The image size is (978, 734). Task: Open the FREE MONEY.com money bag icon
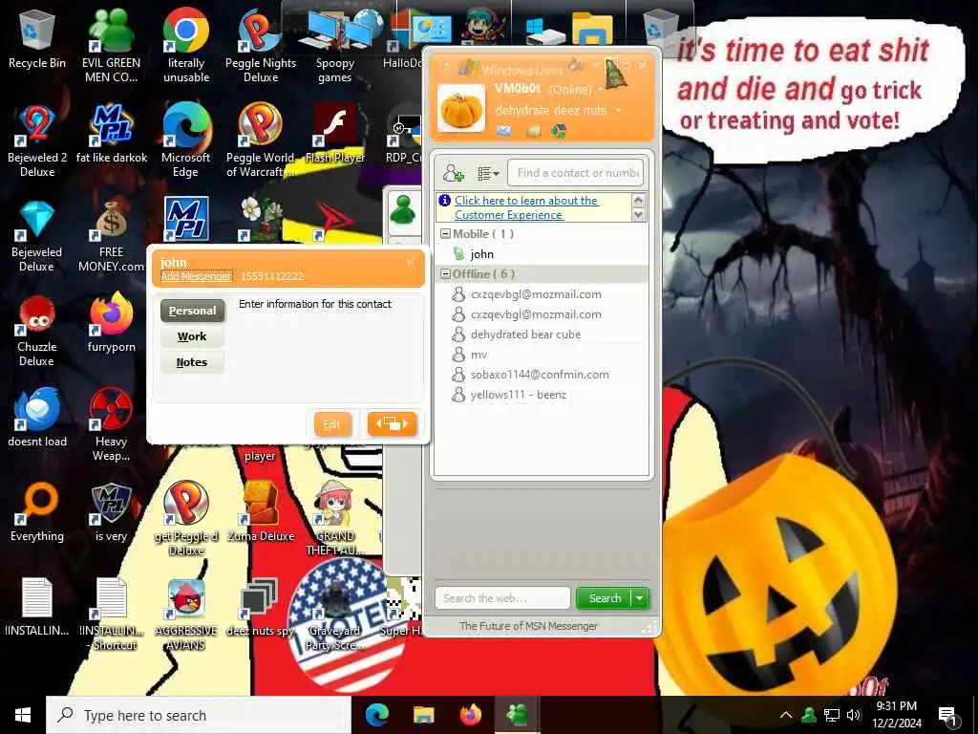(x=111, y=235)
